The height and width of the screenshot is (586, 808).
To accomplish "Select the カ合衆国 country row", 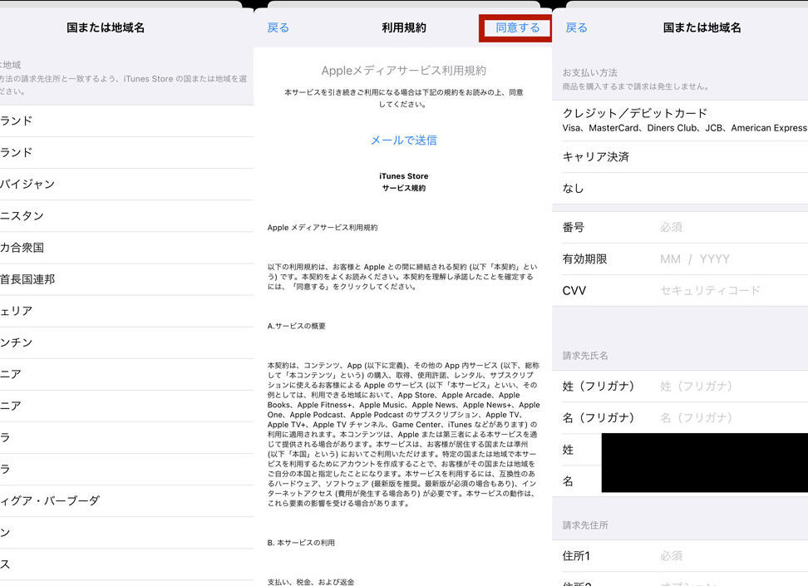I will click(126, 248).
